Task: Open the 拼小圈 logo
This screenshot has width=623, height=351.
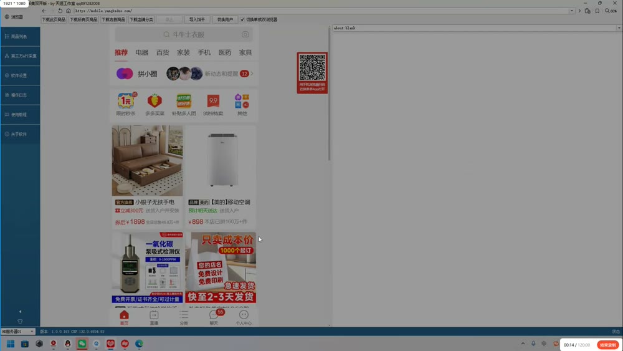Action: click(x=125, y=74)
